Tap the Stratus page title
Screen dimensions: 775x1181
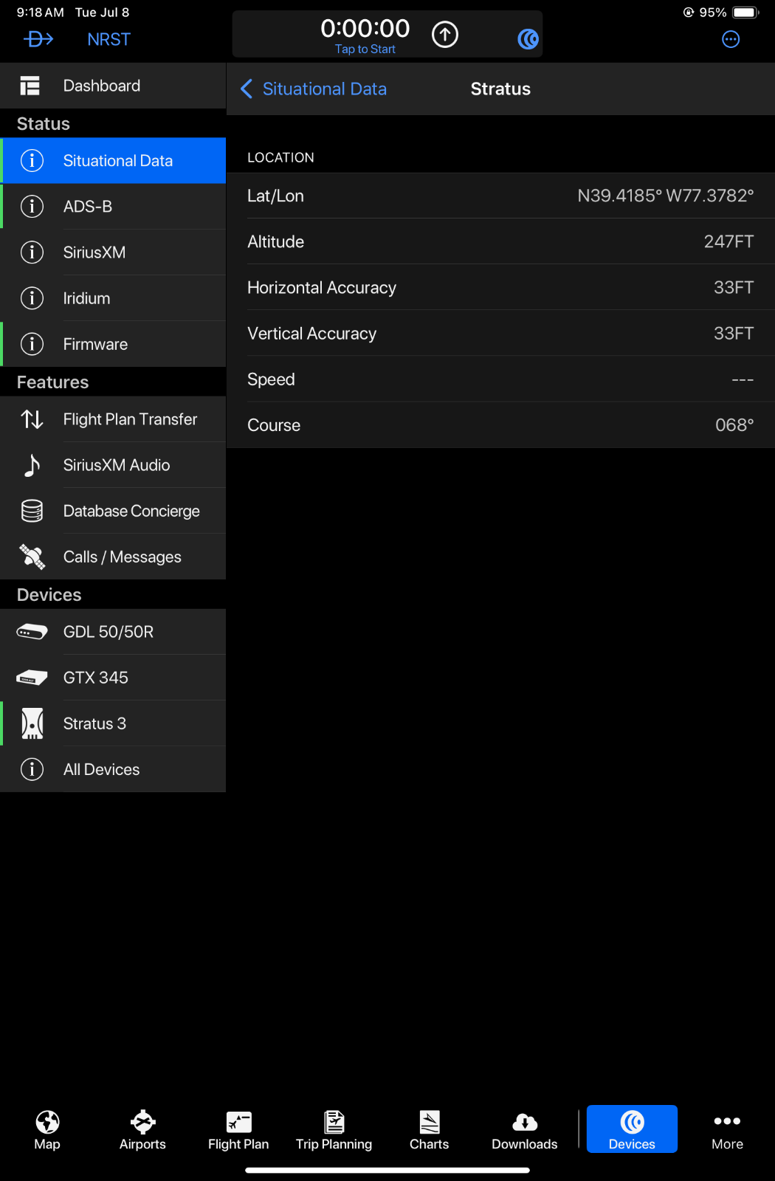500,89
